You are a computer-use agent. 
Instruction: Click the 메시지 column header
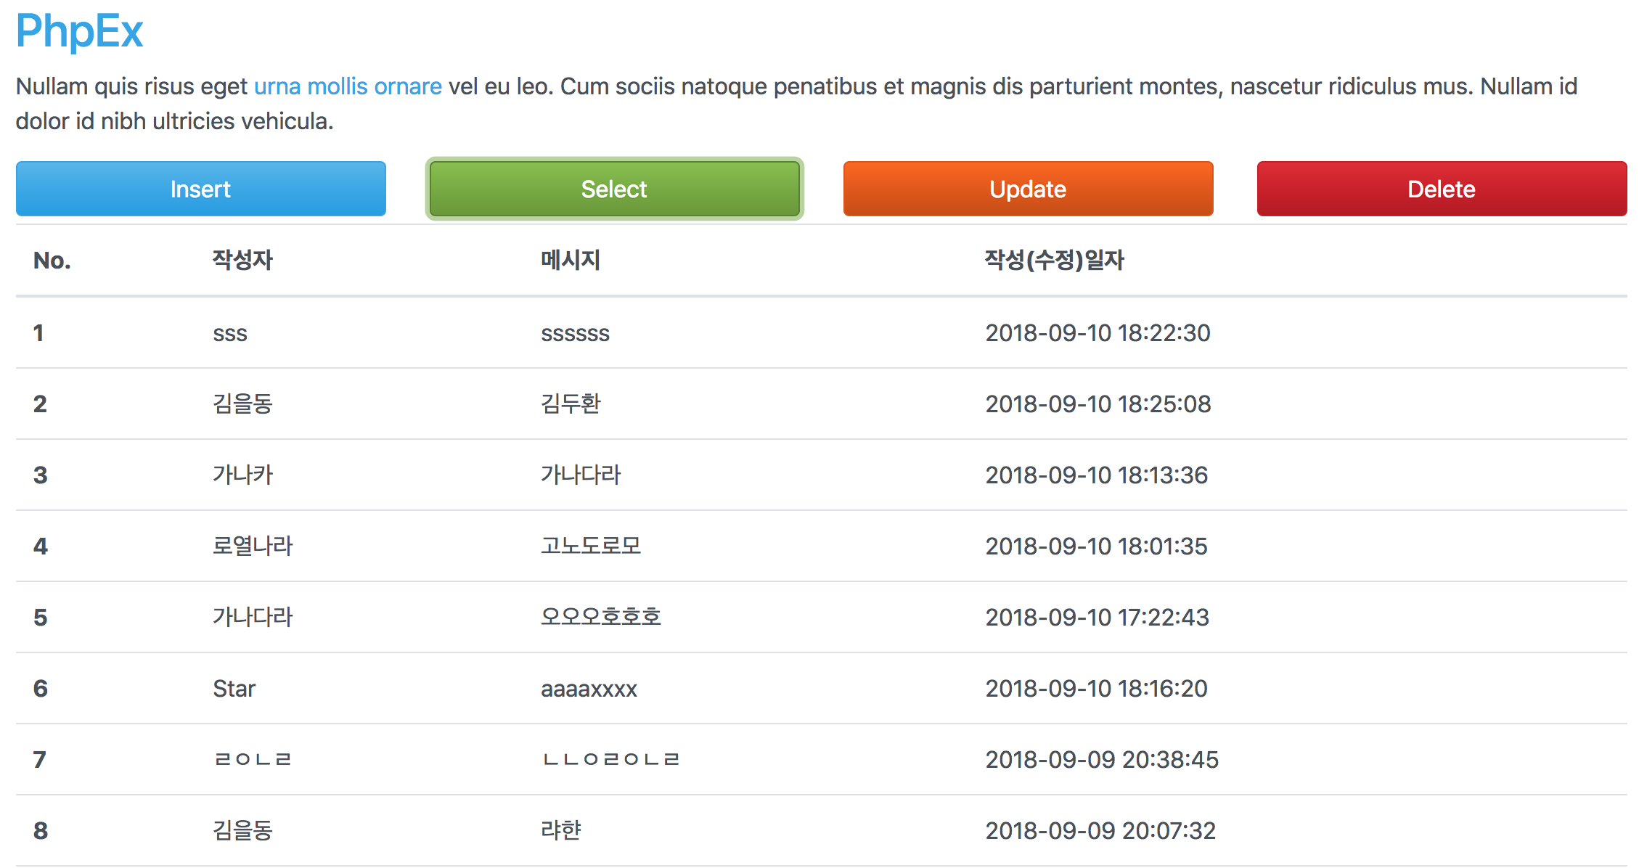click(x=571, y=261)
